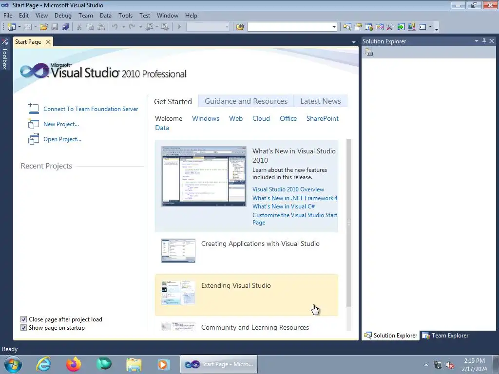The image size is (499, 374).
Task: Select Creating Applications with Visual Studio item
Action: 246,253
